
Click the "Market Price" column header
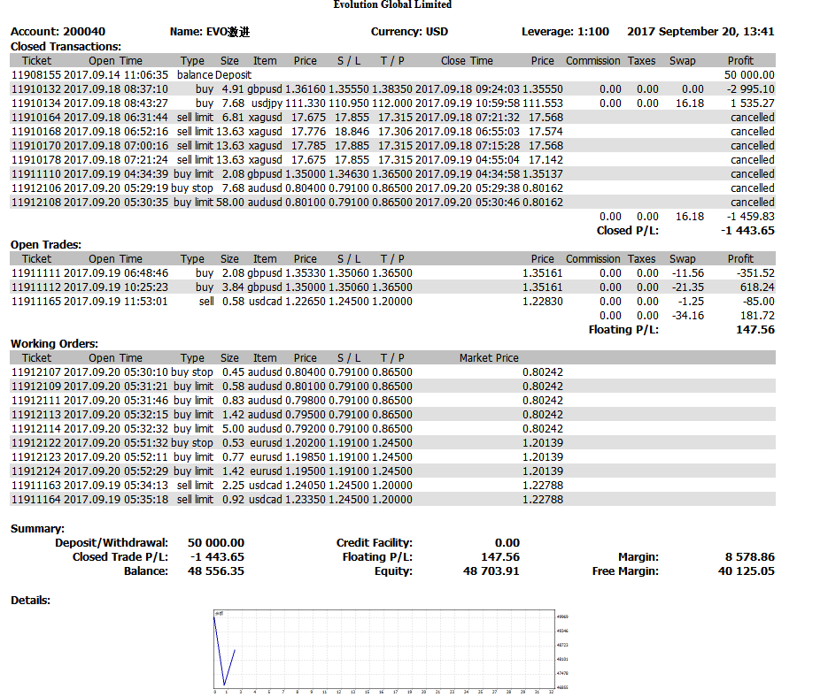[489, 358]
